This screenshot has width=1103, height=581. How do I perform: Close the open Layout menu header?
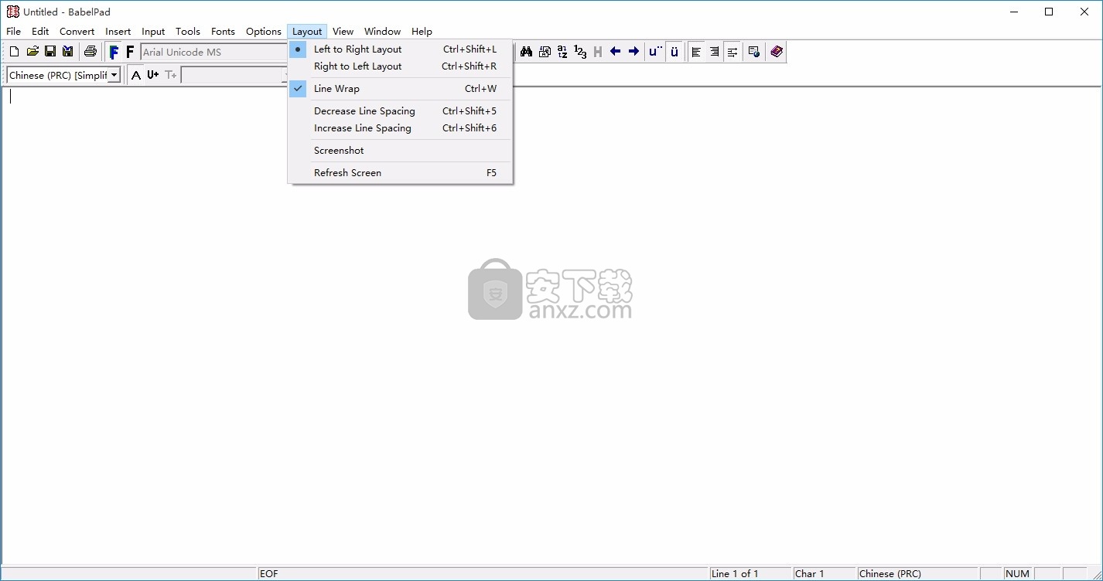(307, 31)
